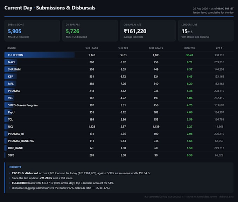Viewport: 238px width, 202px height.
Task: Click the LENDER column header
Action: click(x=11, y=48)
